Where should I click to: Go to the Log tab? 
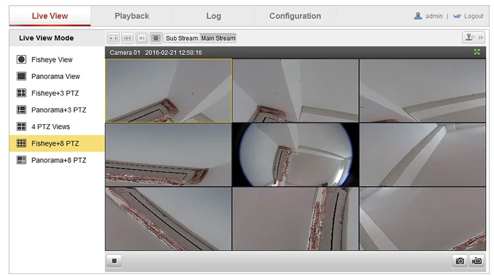click(x=213, y=16)
